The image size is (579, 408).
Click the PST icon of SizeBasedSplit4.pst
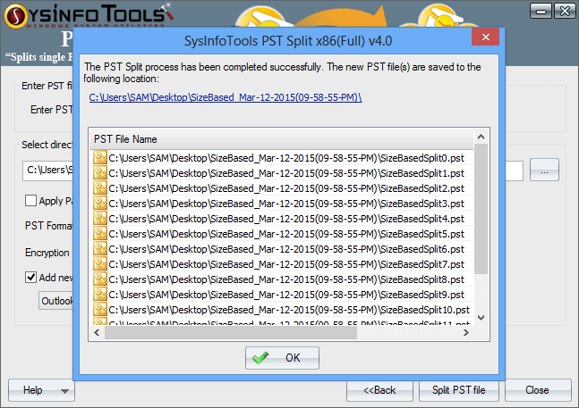coord(99,219)
